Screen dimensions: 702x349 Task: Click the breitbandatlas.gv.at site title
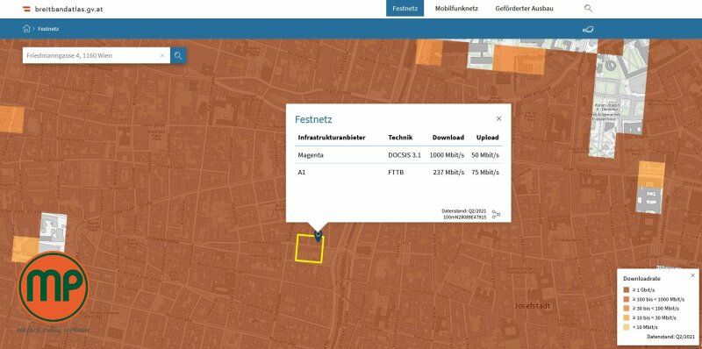coord(68,9)
